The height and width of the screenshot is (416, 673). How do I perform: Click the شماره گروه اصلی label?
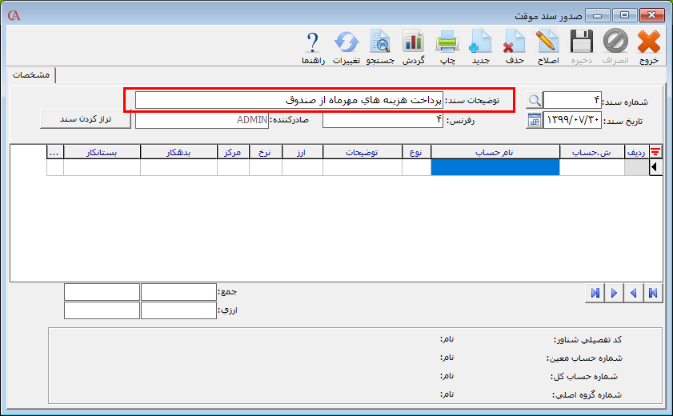pos(587,395)
